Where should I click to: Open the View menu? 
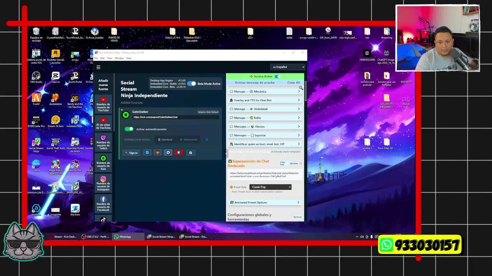tap(110, 58)
